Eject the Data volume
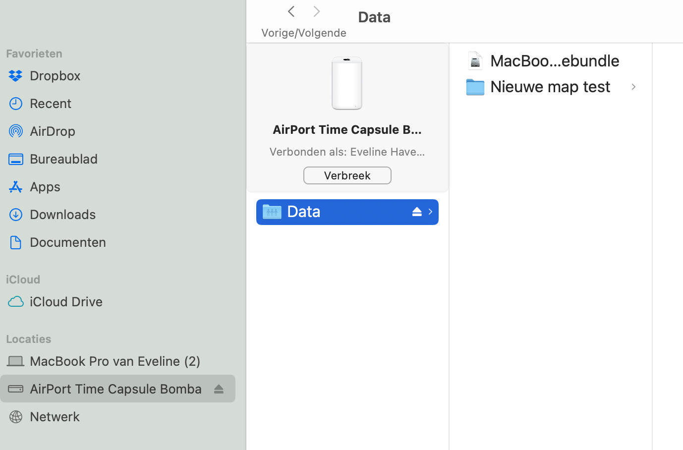Image resolution: width=683 pixels, height=450 pixels. coord(416,212)
